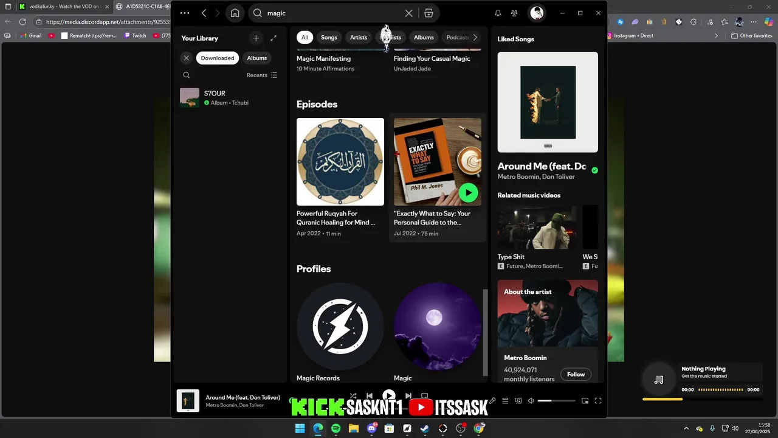Toggle the Downloaded filter chip
The height and width of the screenshot is (438, 778).
(218, 58)
